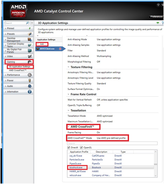Select the MWOClient.exe profile
The image size is (164, 184).
[x=49, y=49]
